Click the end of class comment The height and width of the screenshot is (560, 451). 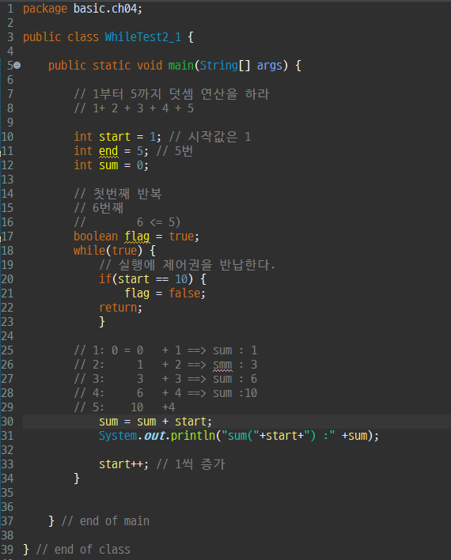tap(83, 550)
